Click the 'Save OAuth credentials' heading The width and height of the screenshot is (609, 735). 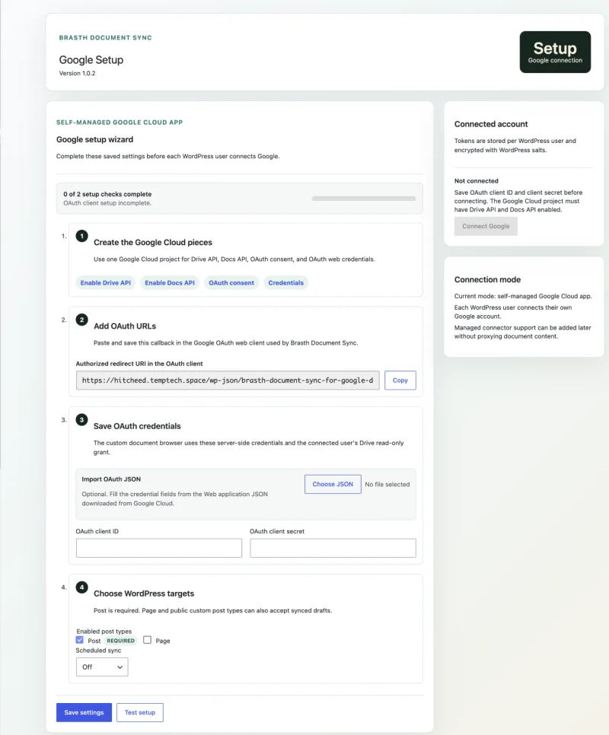click(x=137, y=426)
